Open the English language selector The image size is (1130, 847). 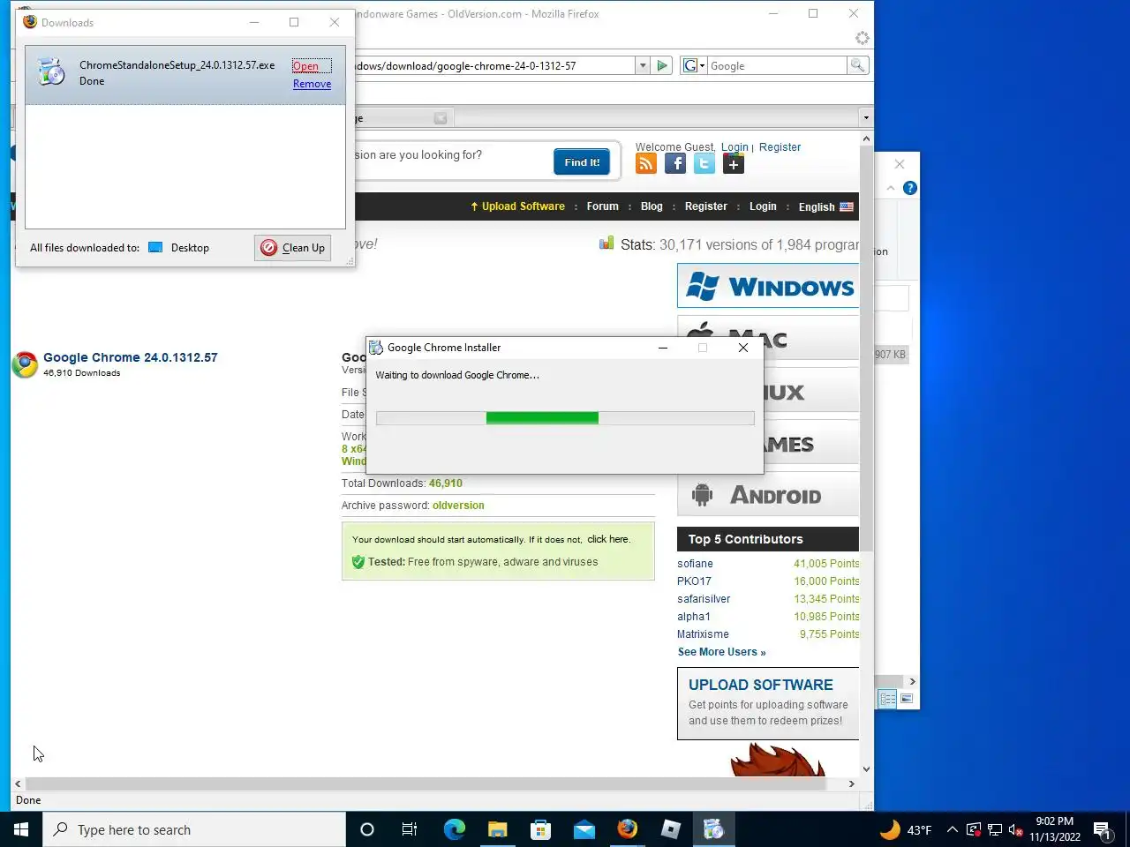tap(826, 207)
